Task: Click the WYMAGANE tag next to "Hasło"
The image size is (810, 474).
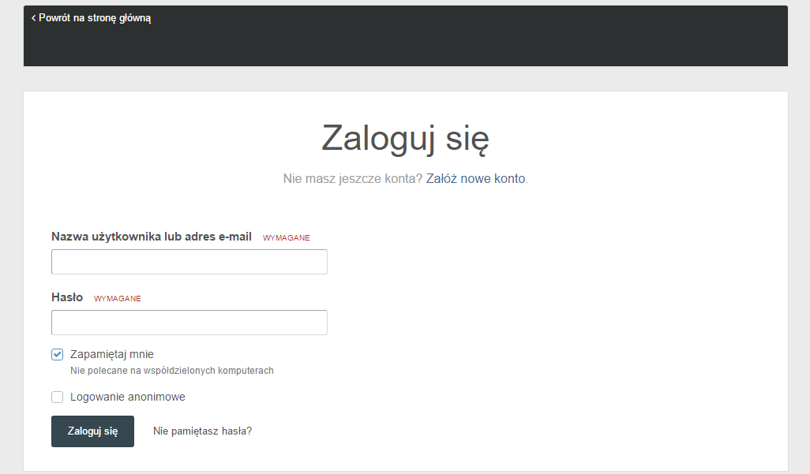Action: point(117,298)
